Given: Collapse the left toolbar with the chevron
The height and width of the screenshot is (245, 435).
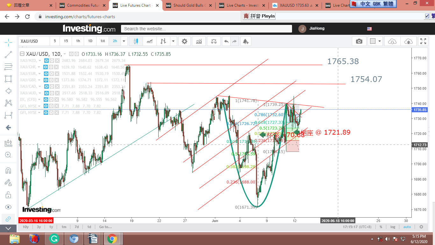Looking at the screenshot, I should pyautogui.click(x=8, y=228).
